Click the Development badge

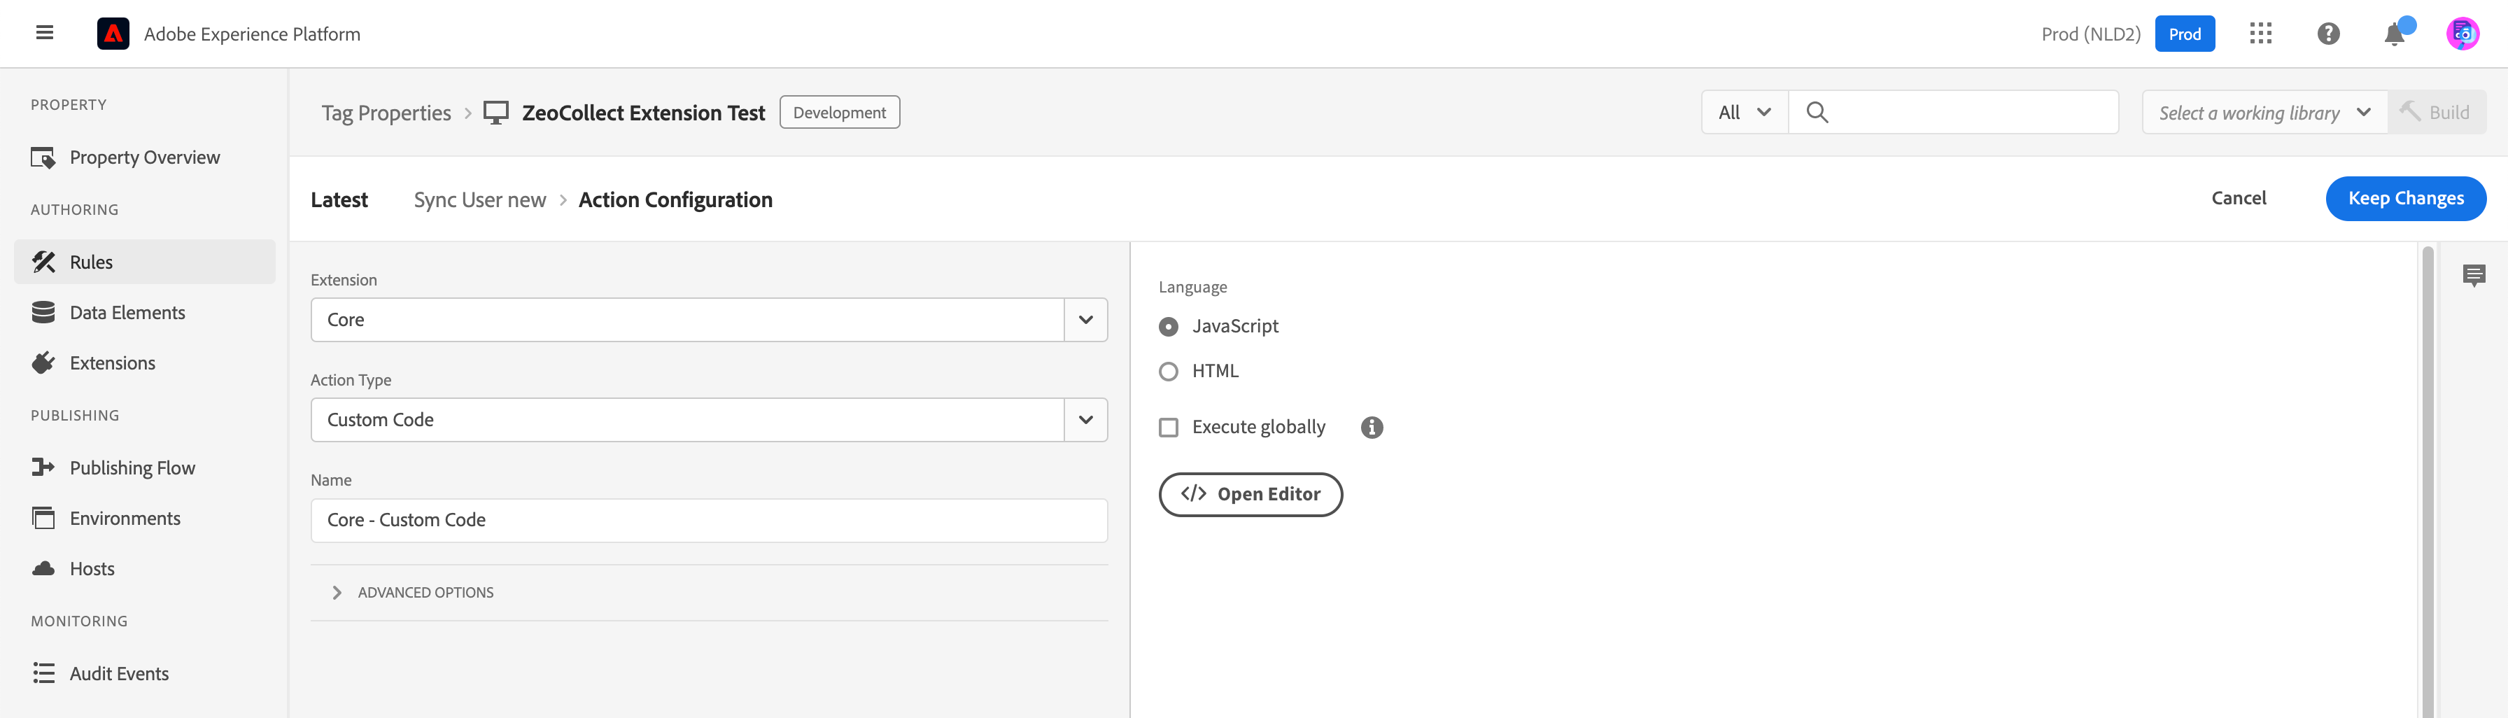[x=839, y=112]
